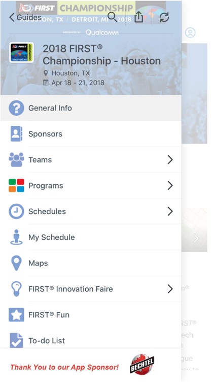Open the share icon in header

[139, 17]
